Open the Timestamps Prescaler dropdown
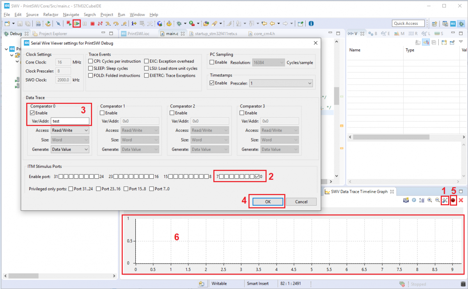The width and height of the screenshot is (468, 289). click(281, 83)
